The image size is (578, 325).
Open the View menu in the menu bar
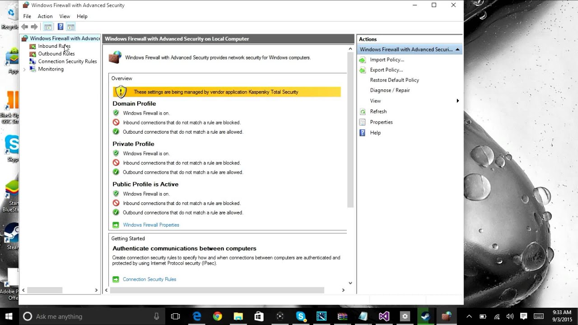(x=65, y=16)
